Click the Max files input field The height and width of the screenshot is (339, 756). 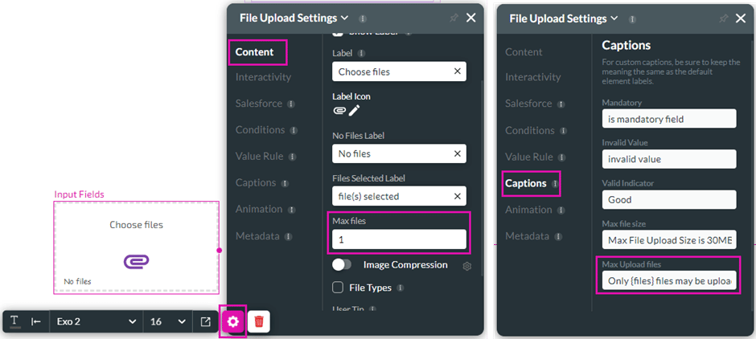point(398,239)
